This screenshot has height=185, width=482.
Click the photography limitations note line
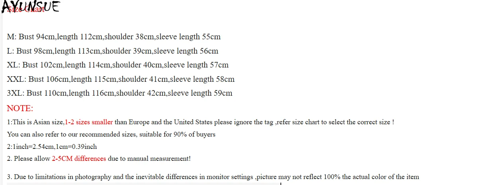213,177
